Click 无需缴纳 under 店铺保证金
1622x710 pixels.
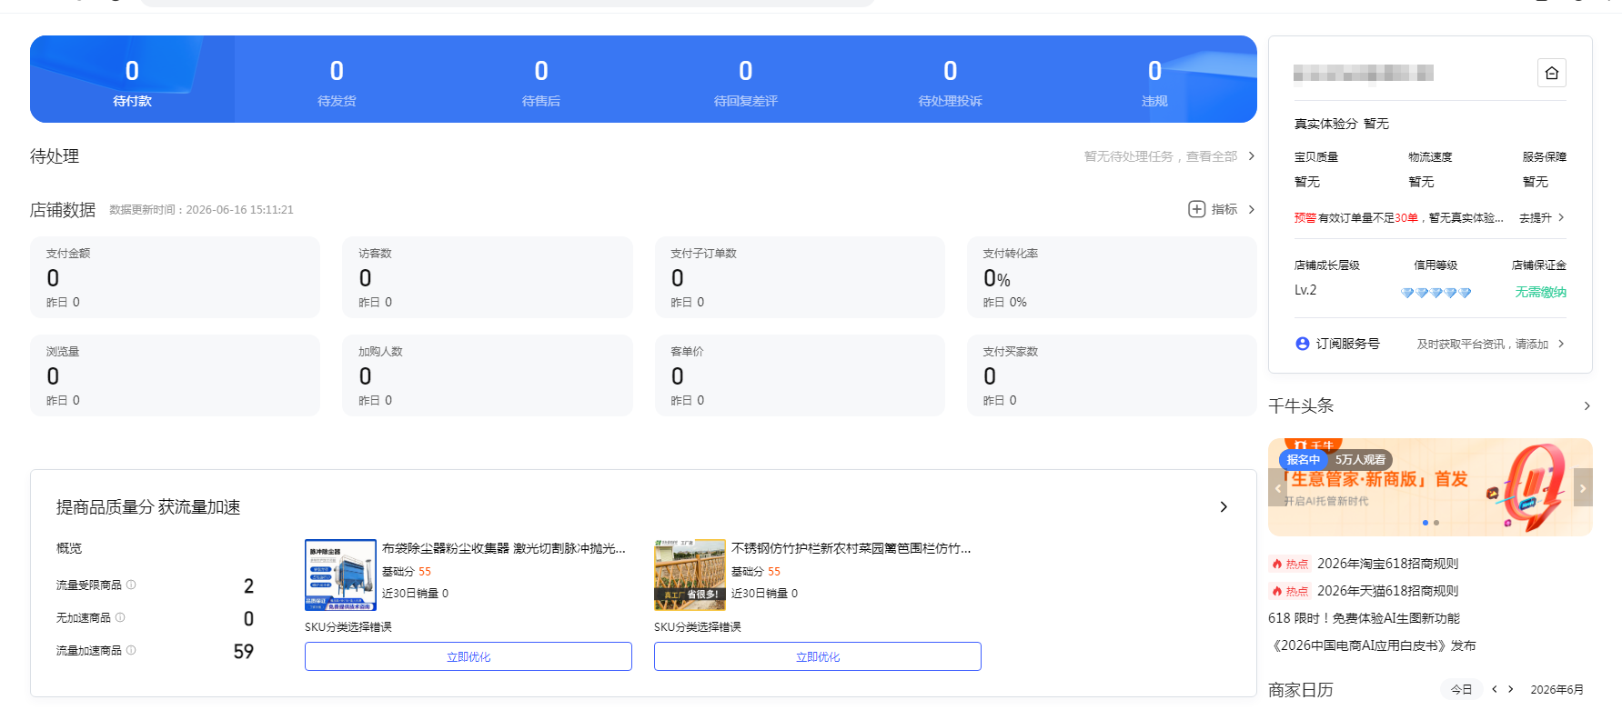(1540, 292)
